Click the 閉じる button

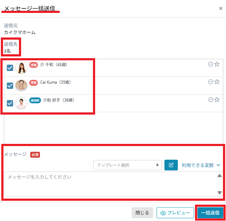[x=142, y=213]
